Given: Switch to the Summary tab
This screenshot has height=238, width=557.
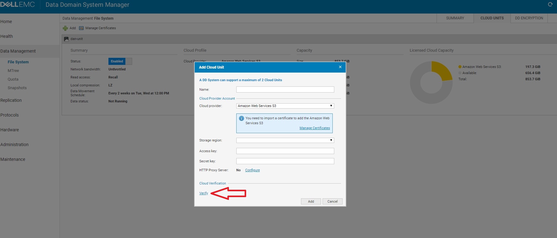Looking at the screenshot, I should (x=455, y=18).
